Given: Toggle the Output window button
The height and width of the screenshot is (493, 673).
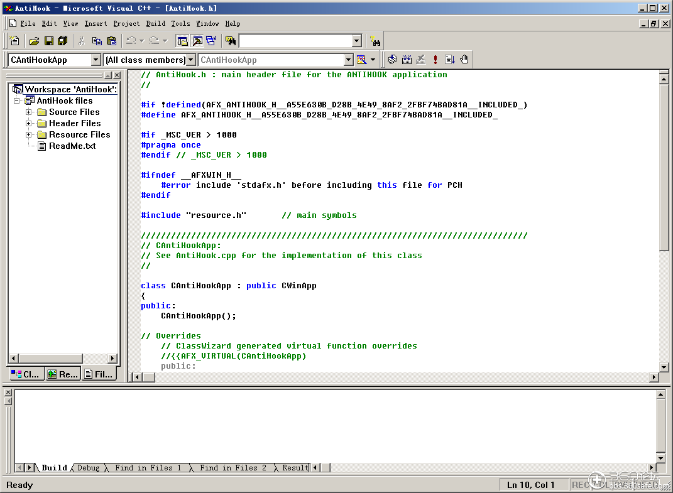Looking at the screenshot, I should click(197, 41).
